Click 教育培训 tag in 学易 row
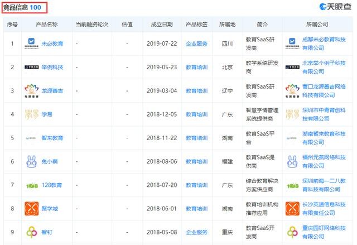This screenshot has height=245, width=357. click(197, 114)
